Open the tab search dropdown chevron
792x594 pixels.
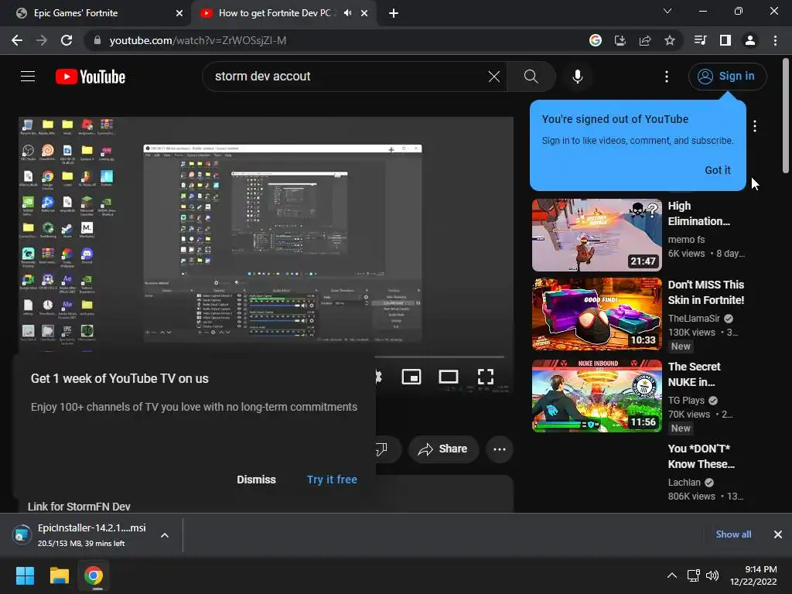click(x=667, y=11)
